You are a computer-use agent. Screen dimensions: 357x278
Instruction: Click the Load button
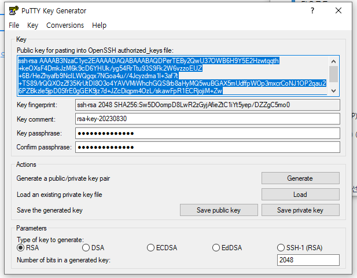(x=300, y=195)
